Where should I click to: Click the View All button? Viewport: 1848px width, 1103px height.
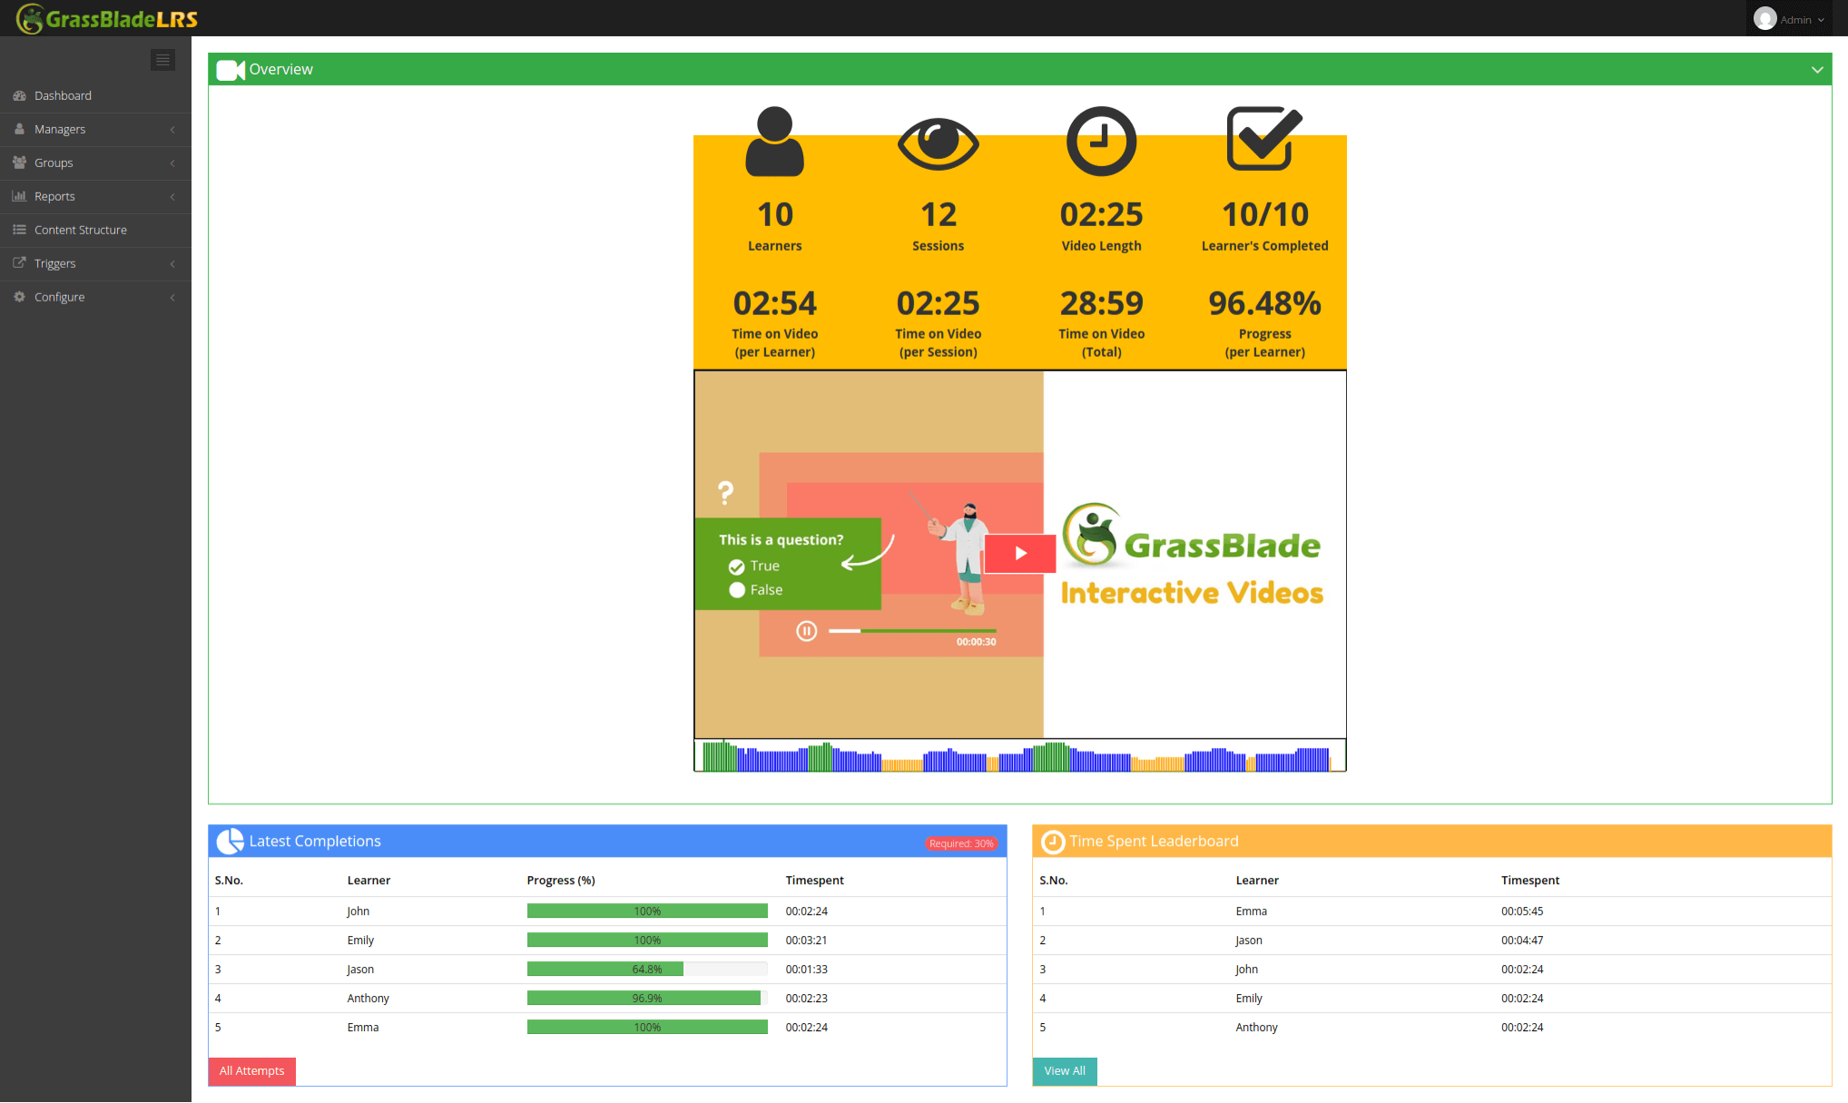(1065, 1071)
